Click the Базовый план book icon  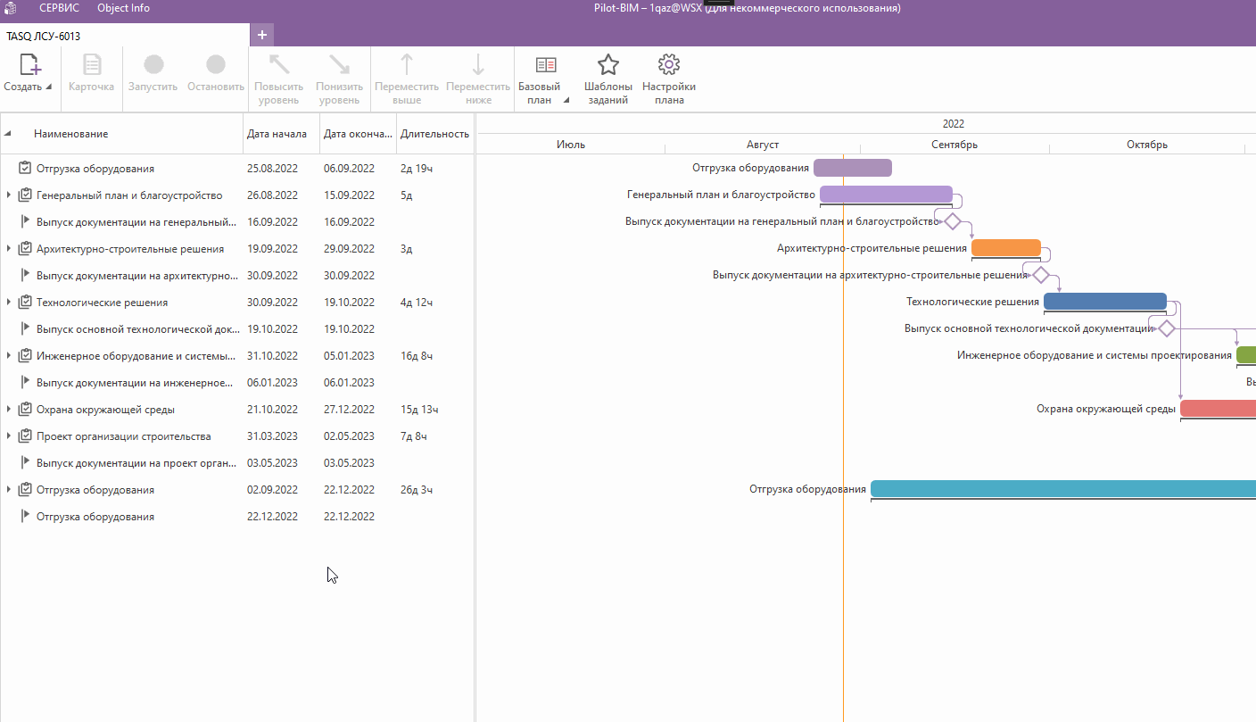(x=545, y=65)
